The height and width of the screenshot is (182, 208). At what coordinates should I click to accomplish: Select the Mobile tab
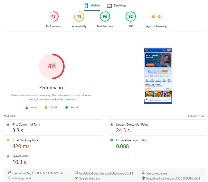[92, 5]
